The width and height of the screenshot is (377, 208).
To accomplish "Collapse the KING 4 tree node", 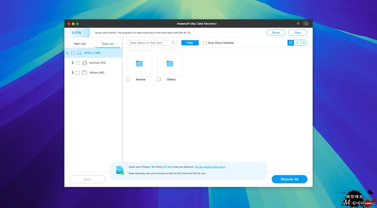I will [x=67, y=53].
